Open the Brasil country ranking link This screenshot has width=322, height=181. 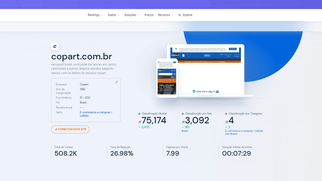(185, 131)
